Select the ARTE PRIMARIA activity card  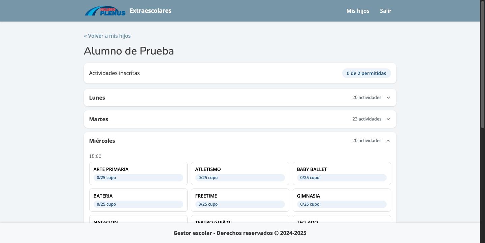138,174
